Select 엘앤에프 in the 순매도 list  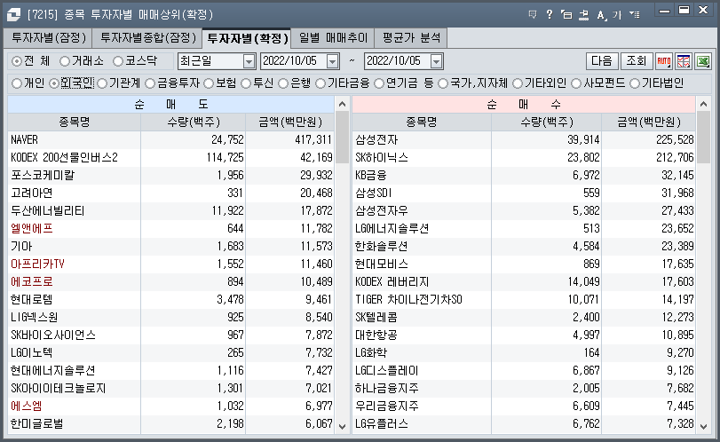(x=32, y=229)
